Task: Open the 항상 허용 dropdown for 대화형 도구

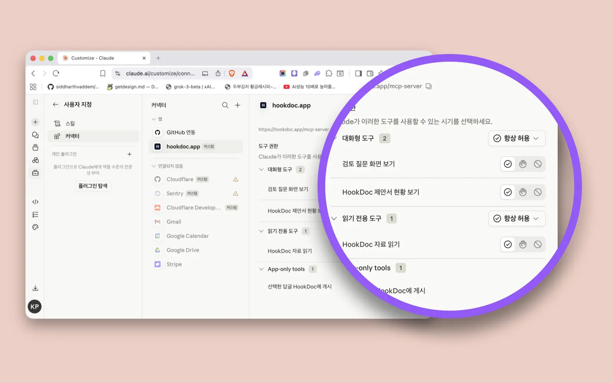Action: tap(516, 138)
